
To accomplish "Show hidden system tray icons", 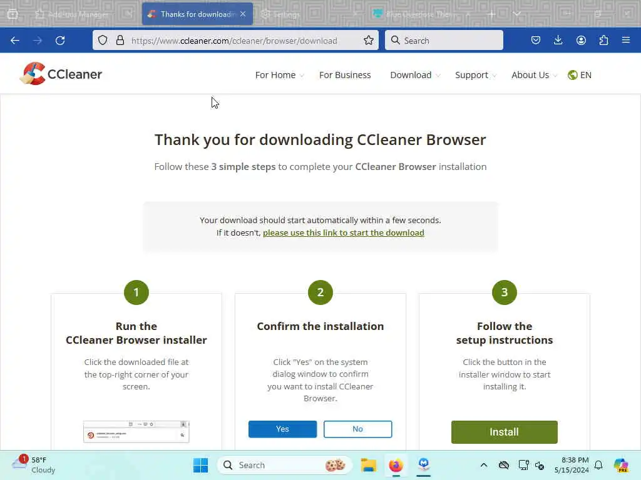I will coord(484,465).
